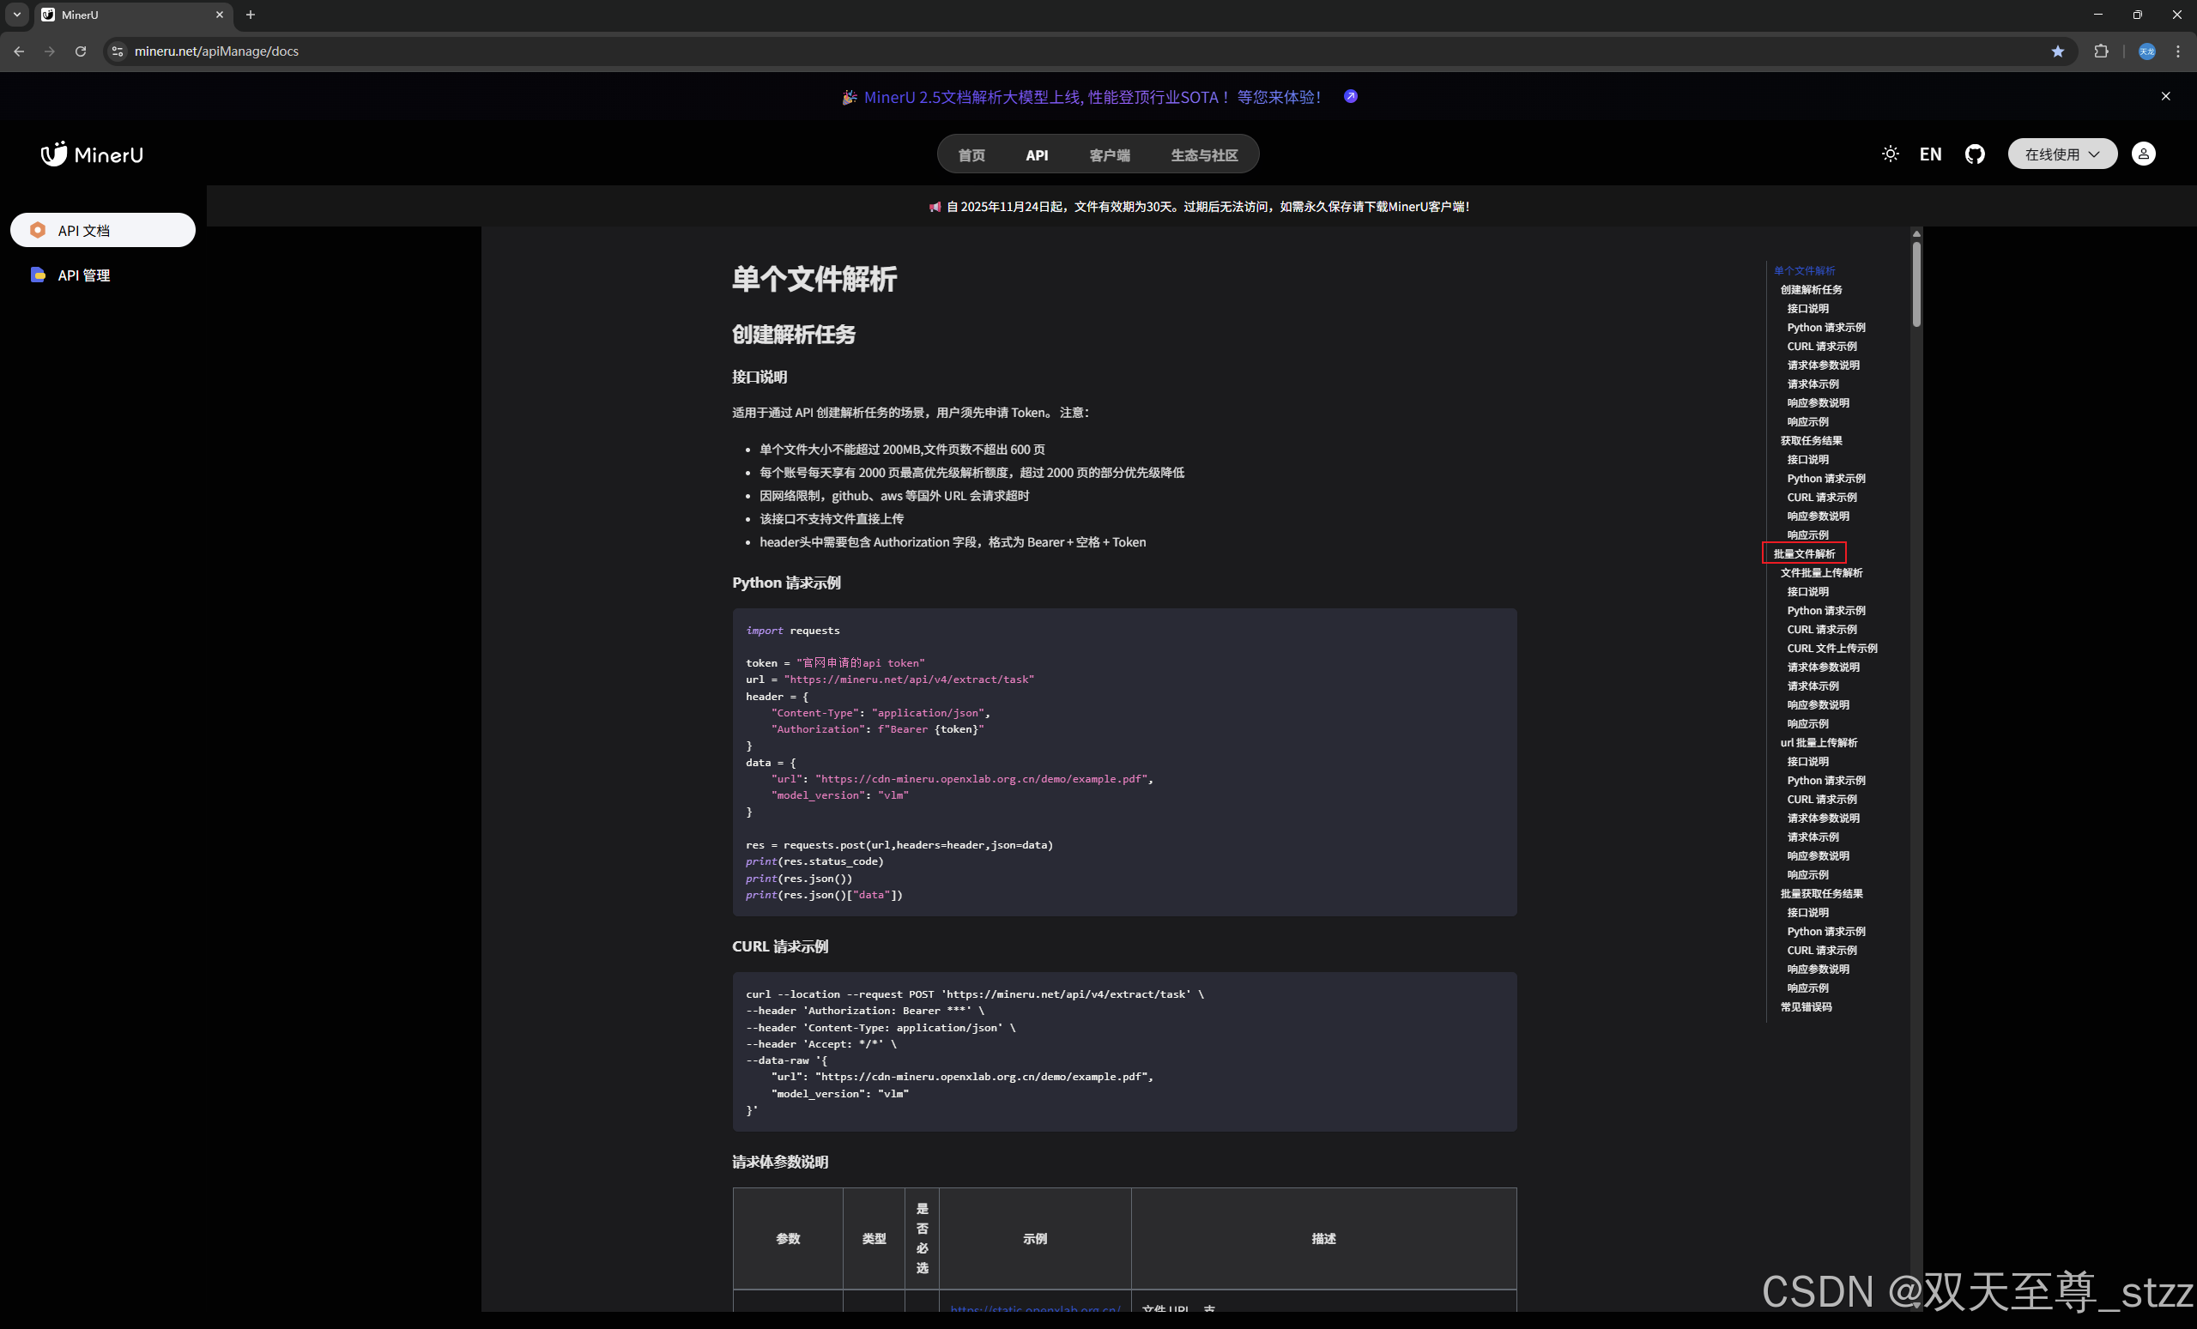Switch language to EN

(1929, 154)
